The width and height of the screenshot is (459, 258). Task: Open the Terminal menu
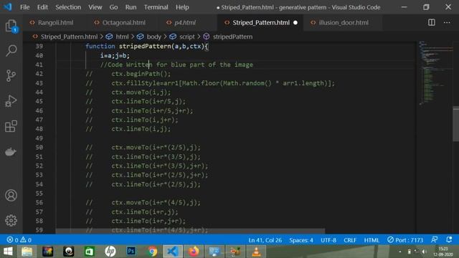pyautogui.click(x=156, y=7)
